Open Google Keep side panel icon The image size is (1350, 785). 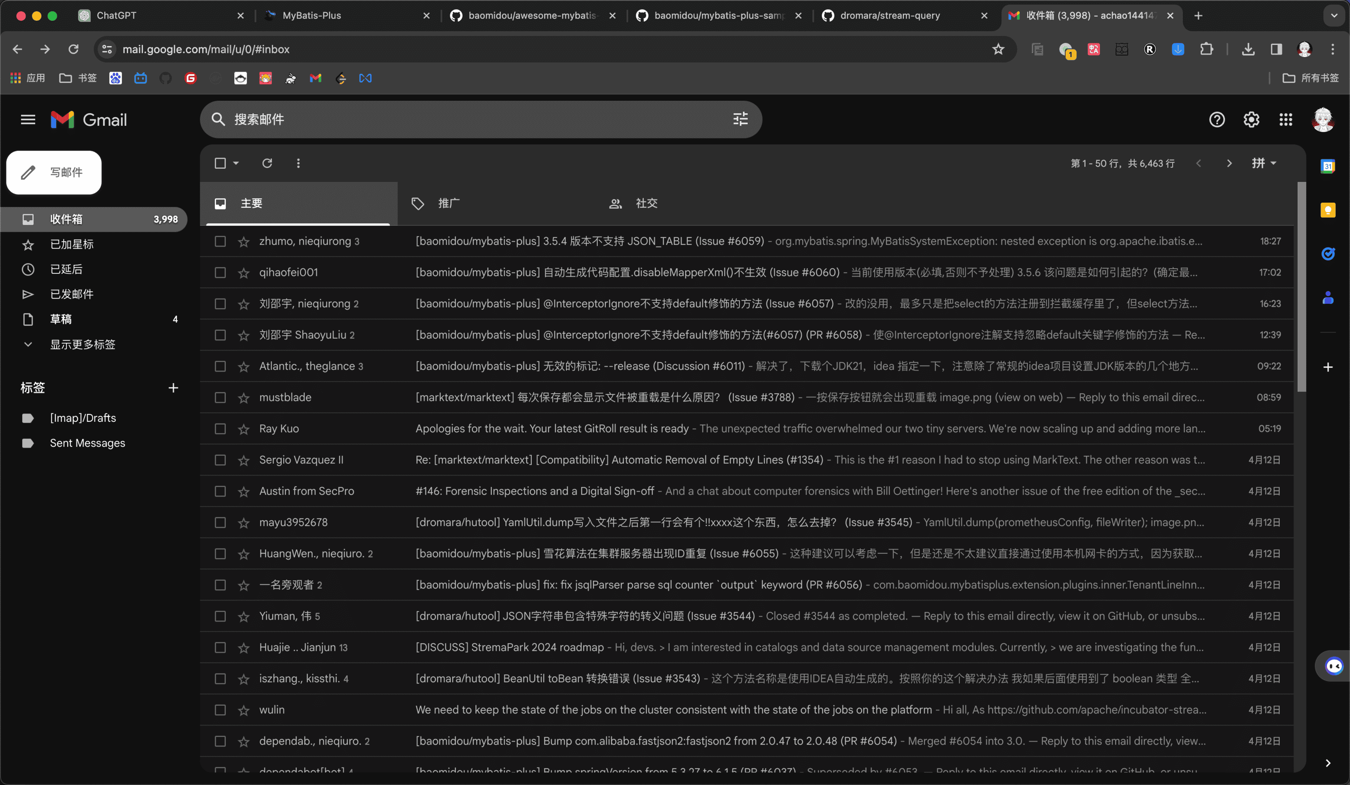click(x=1327, y=210)
